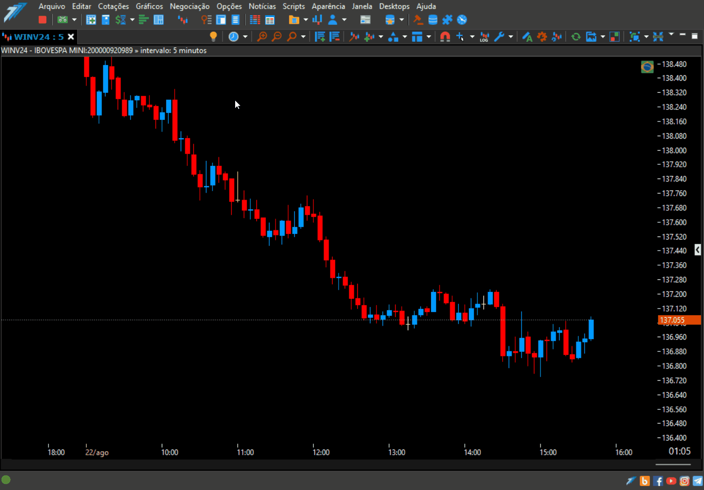Open the Facebook link icon
The width and height of the screenshot is (704, 490).
click(658, 481)
